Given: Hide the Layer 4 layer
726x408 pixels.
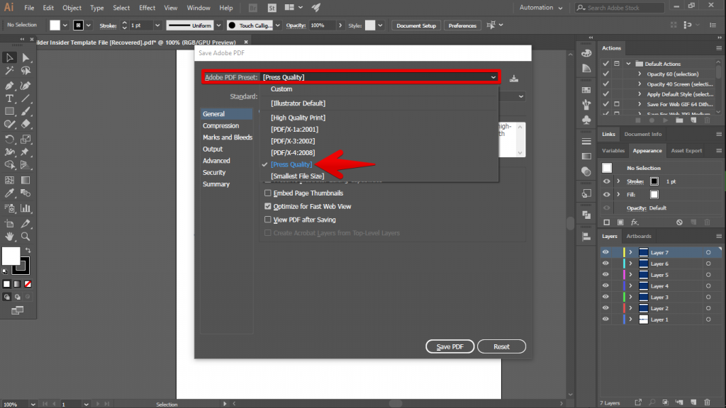Looking at the screenshot, I should point(605,286).
